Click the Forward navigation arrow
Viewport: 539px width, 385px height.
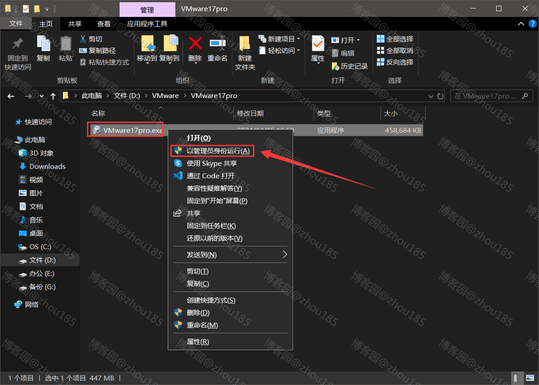pos(28,96)
